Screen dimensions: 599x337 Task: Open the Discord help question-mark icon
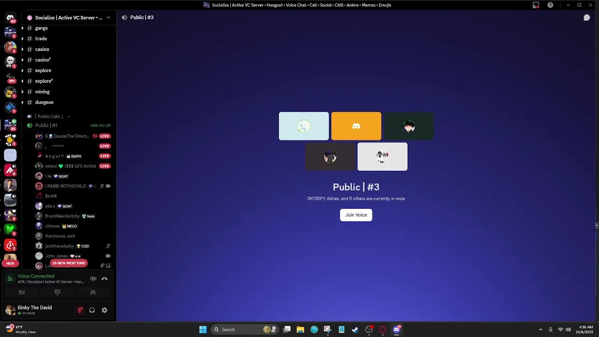(550, 5)
